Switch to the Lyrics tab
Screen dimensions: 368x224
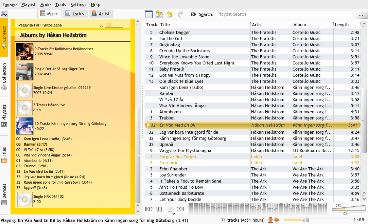click(75, 14)
